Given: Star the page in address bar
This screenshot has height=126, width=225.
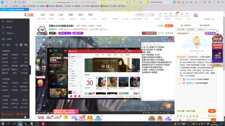Looking at the screenshot, I should [x=30, y=2].
